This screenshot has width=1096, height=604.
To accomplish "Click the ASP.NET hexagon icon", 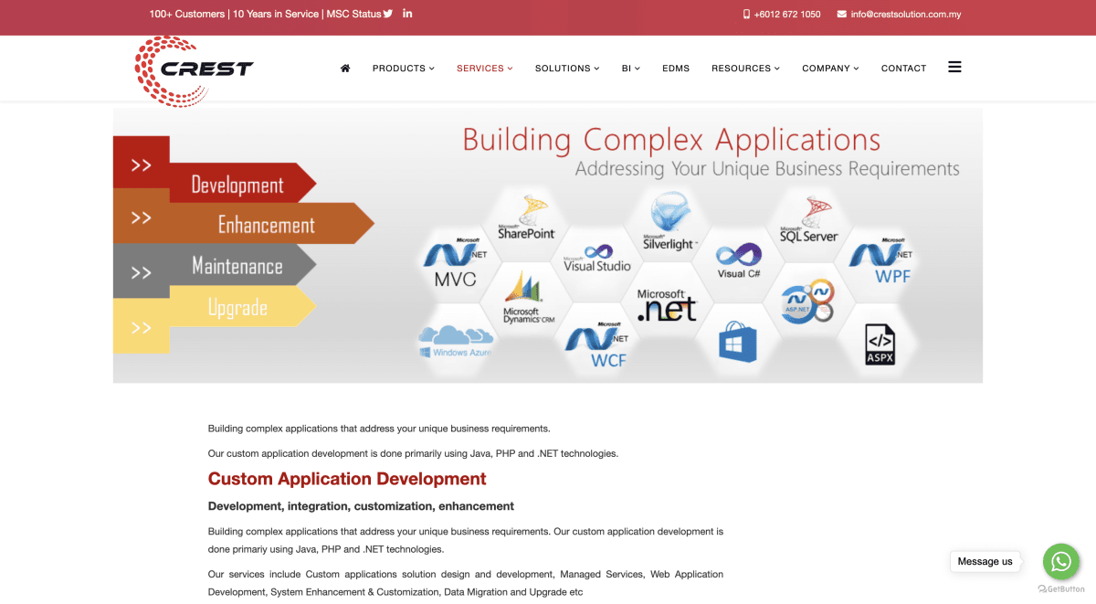I will [809, 302].
